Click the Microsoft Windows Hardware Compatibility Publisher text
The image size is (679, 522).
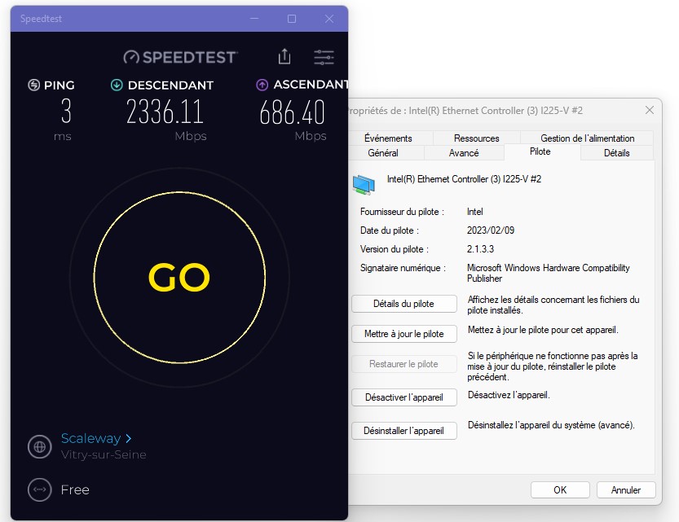549,273
